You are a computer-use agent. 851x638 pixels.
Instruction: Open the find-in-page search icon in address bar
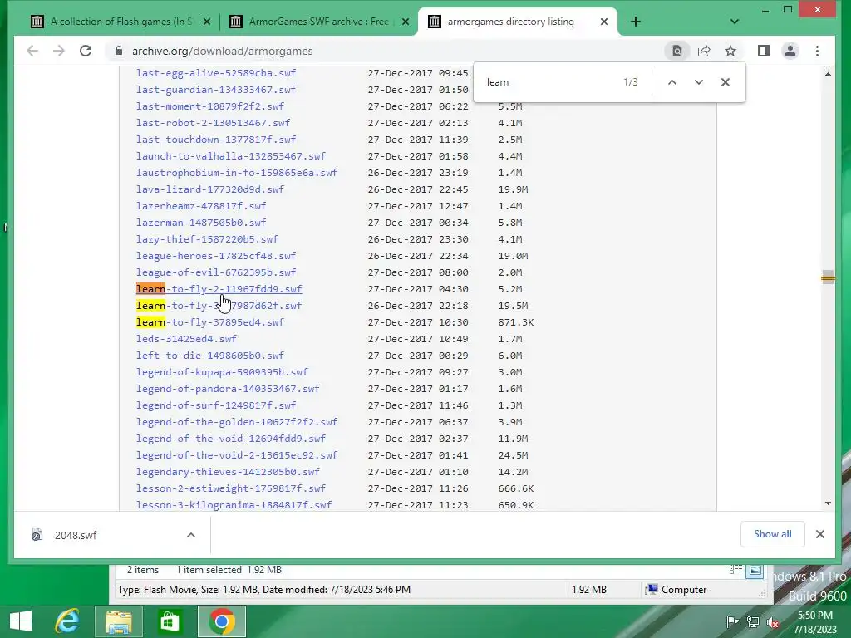click(x=676, y=51)
